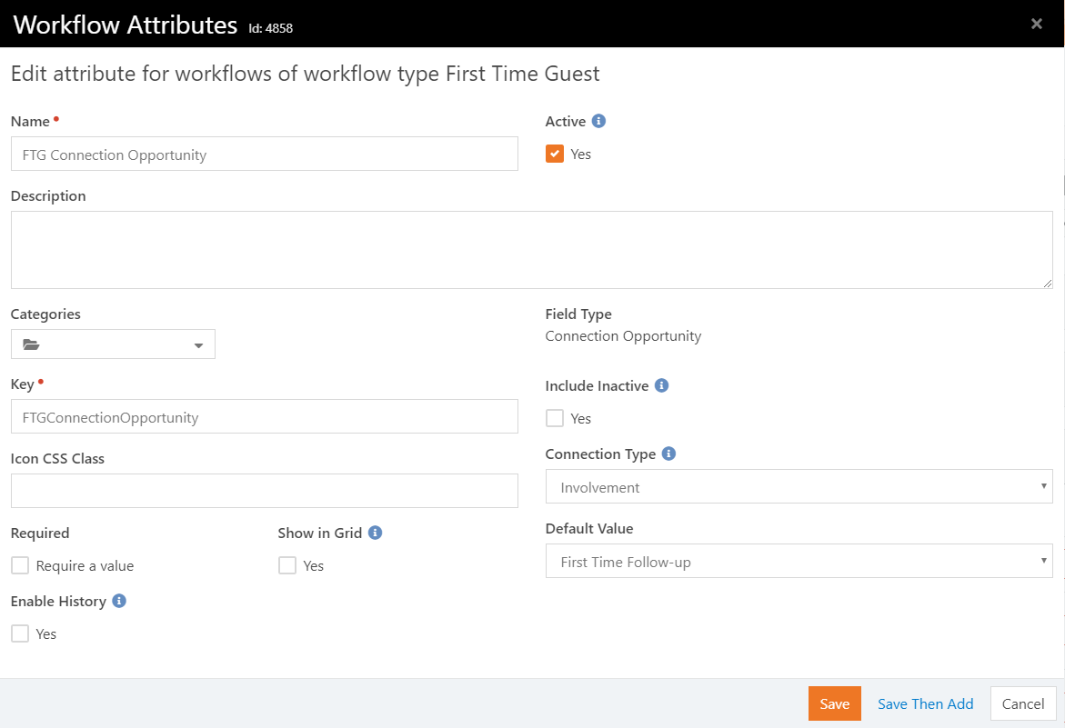1065x728 pixels.
Task: Click the Icon CSS Class input field
Action: [x=265, y=491]
